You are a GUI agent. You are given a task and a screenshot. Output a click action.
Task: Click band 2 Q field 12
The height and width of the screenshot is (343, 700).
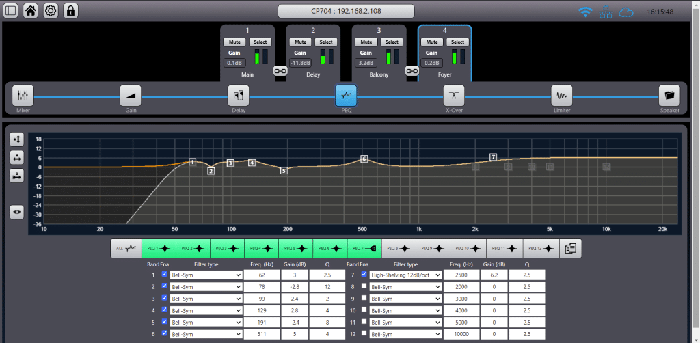click(x=327, y=287)
